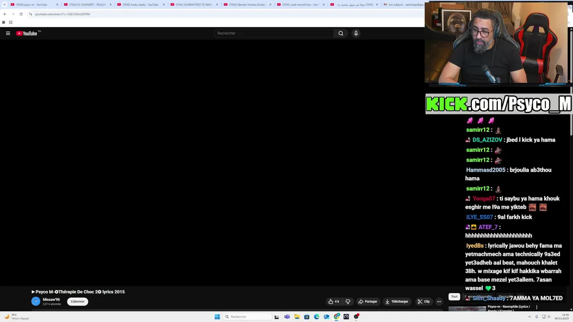Click chat username ATEF_7
Image resolution: width=573 pixels, height=322 pixels.
pyautogui.click(x=488, y=227)
